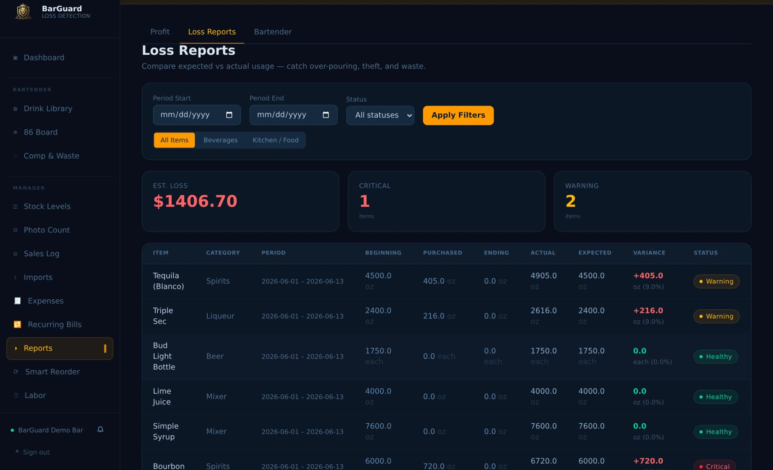This screenshot has height=470, width=773.
Task: Click the Comp & Waste sidebar icon
Action: pyautogui.click(x=15, y=156)
